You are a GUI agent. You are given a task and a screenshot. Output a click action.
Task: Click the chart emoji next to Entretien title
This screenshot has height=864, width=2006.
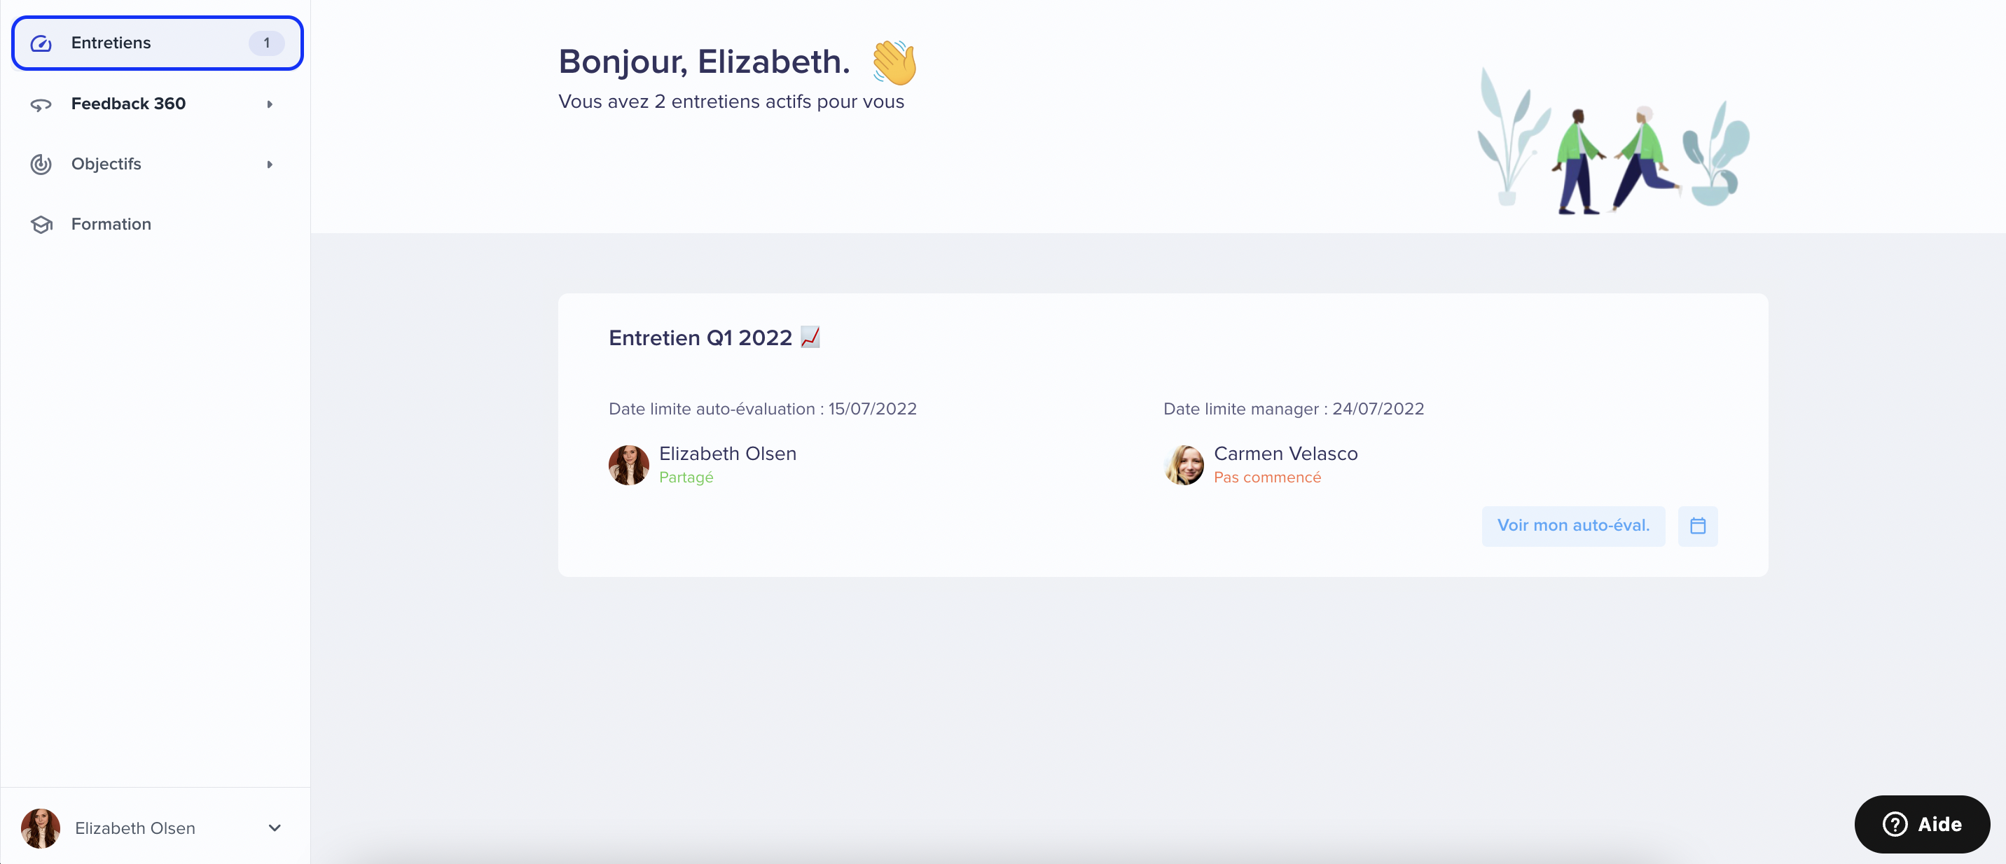(810, 337)
